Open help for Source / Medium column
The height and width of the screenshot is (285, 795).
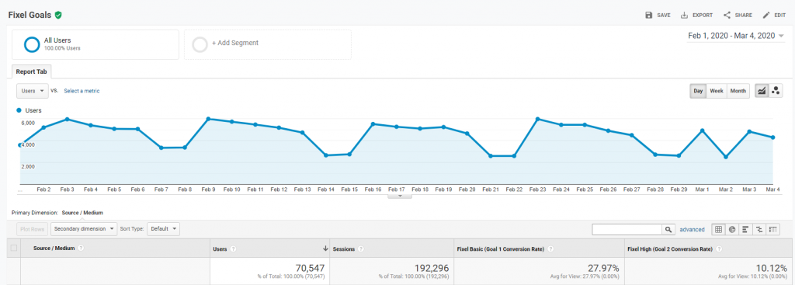point(81,248)
